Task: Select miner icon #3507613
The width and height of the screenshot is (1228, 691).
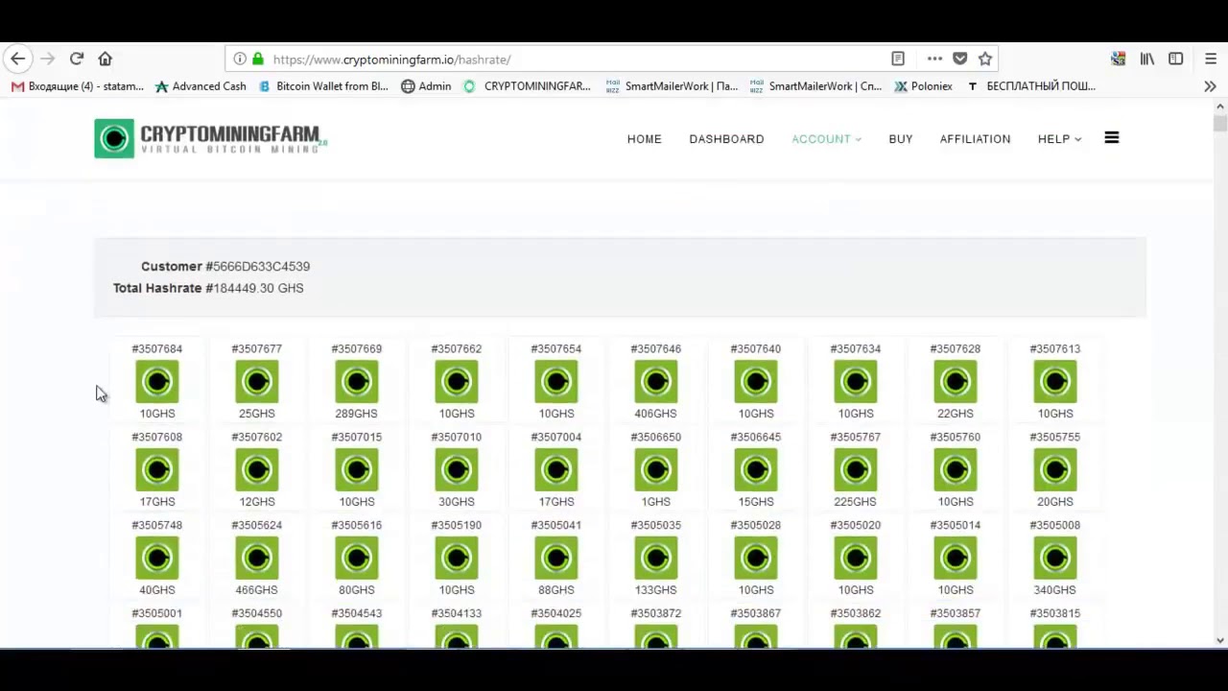Action: tap(1055, 381)
